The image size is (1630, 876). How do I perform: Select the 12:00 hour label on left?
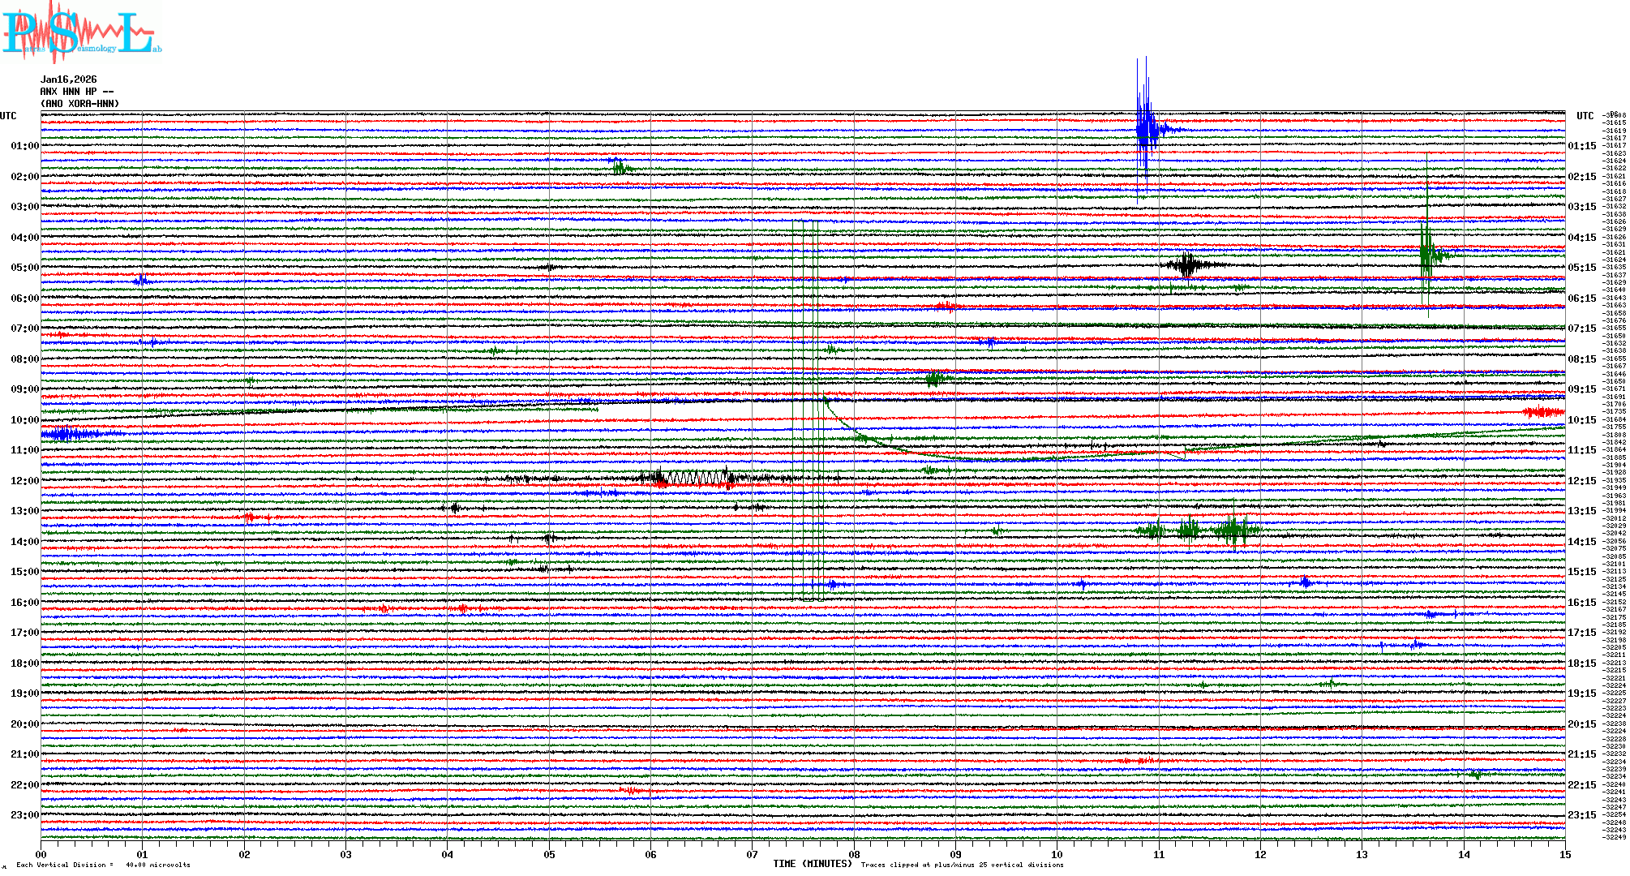coord(24,481)
